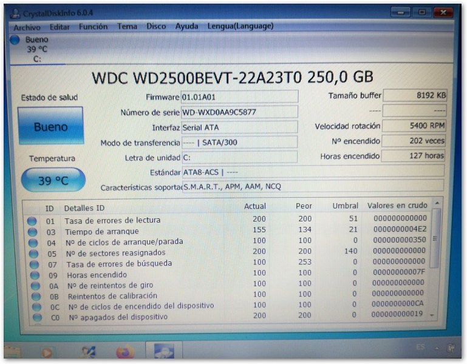Select the Nº de reintentos de giro text

point(110,285)
